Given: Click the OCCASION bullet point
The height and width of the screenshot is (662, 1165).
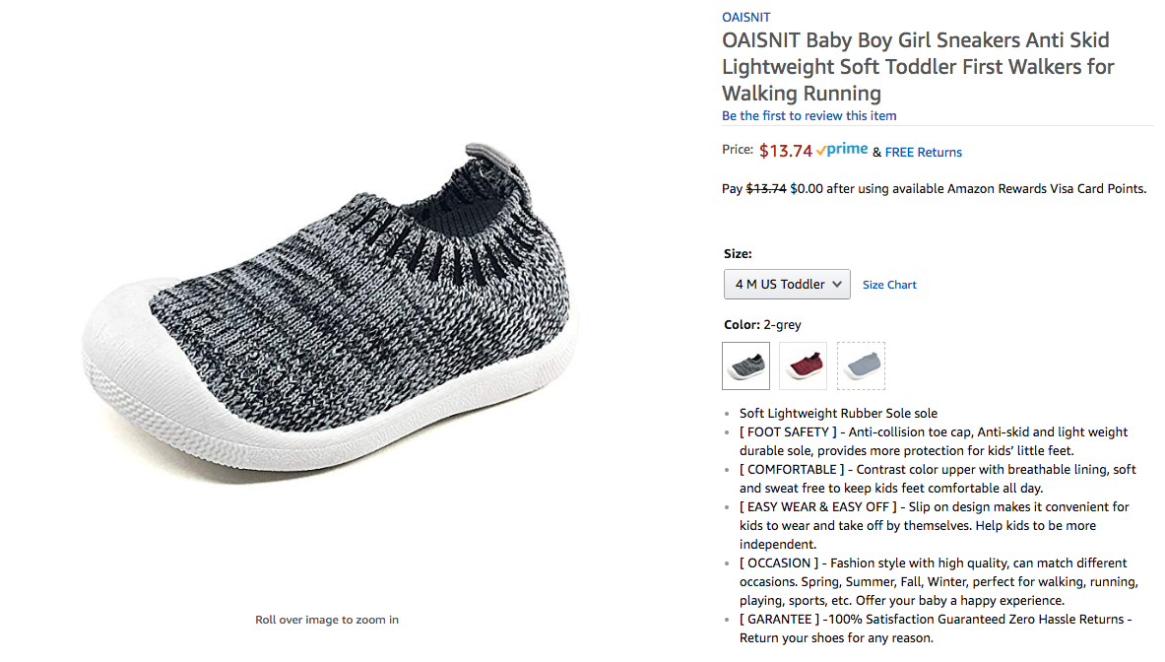Looking at the screenshot, I should [937, 581].
